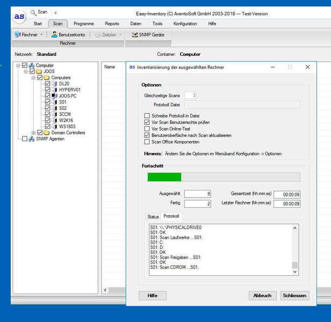The height and width of the screenshot is (322, 331).
Task: Open the Zeitplan dropdown arrow
Action: pyautogui.click(x=121, y=34)
